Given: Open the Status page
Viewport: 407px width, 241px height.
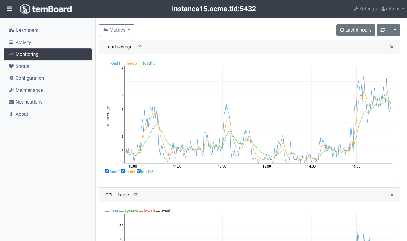Looking at the screenshot, I should [x=48, y=66].
